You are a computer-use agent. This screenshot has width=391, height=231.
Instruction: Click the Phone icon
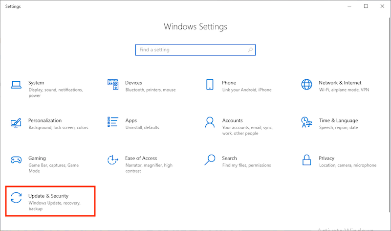click(x=210, y=84)
